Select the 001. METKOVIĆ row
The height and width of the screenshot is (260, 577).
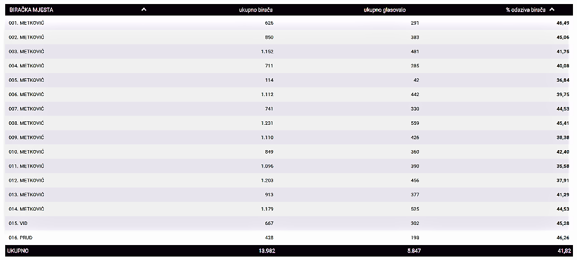(27, 23)
